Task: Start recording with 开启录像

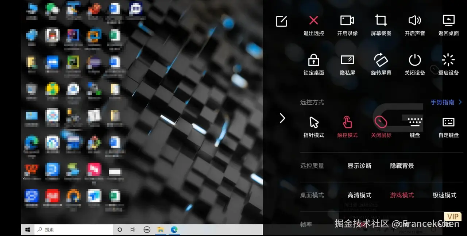Action: click(347, 25)
